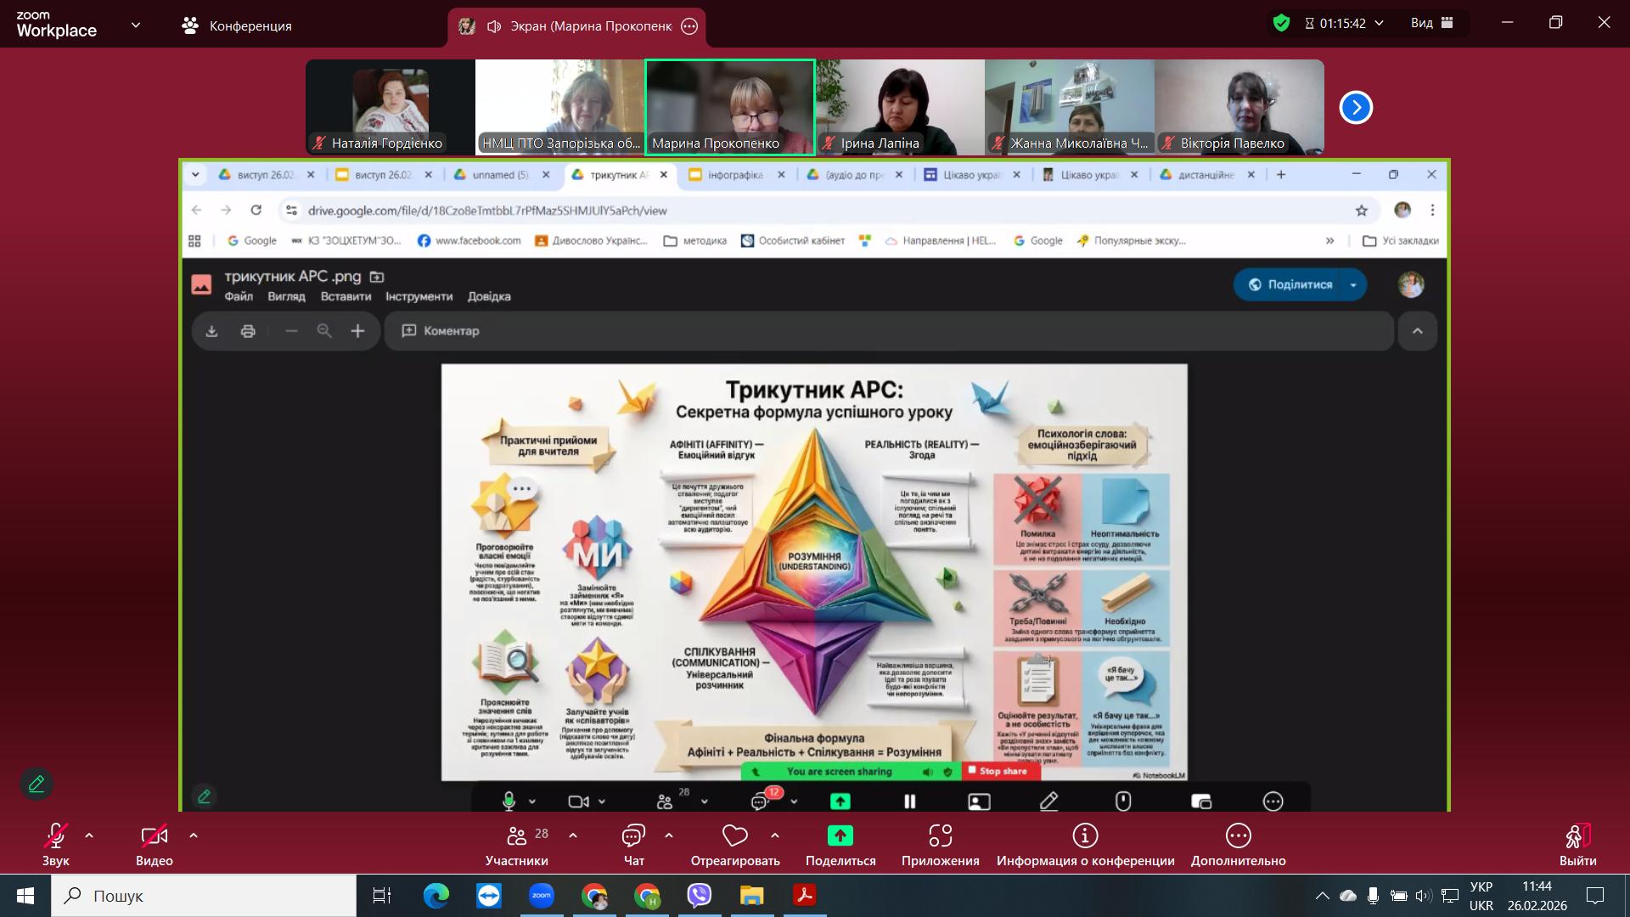Click the encryption shield icon
The image size is (1630, 917).
(x=1281, y=23)
